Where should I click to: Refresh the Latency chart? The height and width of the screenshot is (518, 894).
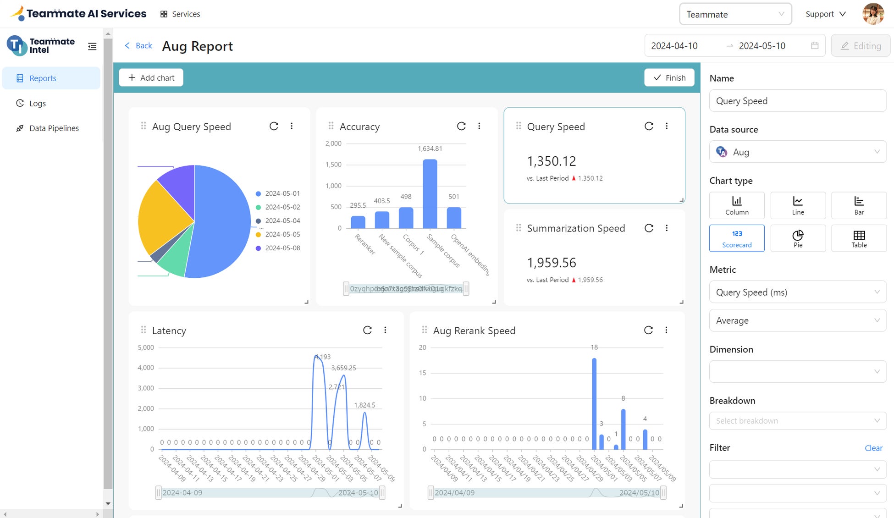367,330
